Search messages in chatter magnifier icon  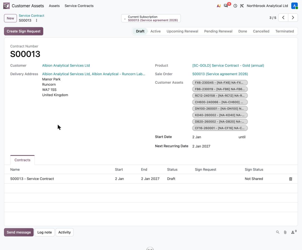pyautogui.click(x=278, y=232)
